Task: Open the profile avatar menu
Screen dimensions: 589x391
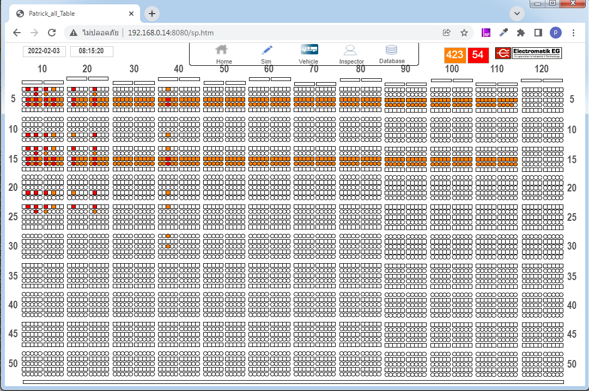Action: coord(555,33)
